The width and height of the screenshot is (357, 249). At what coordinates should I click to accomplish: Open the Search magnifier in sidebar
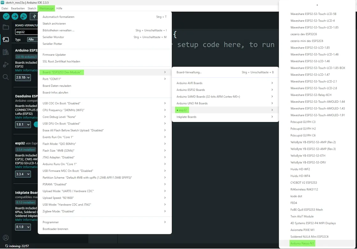[x=6, y=77]
